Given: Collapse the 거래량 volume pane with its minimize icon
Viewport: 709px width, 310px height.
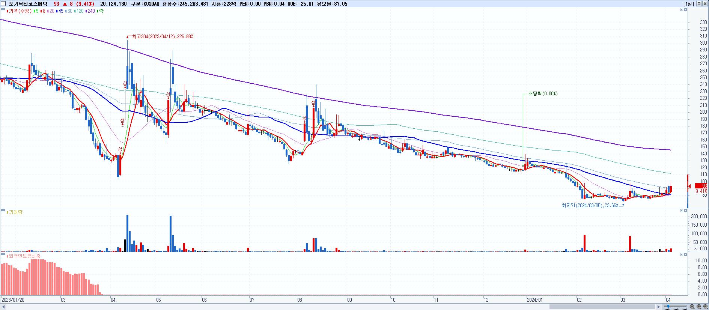Looking at the screenshot, I should [682, 211].
